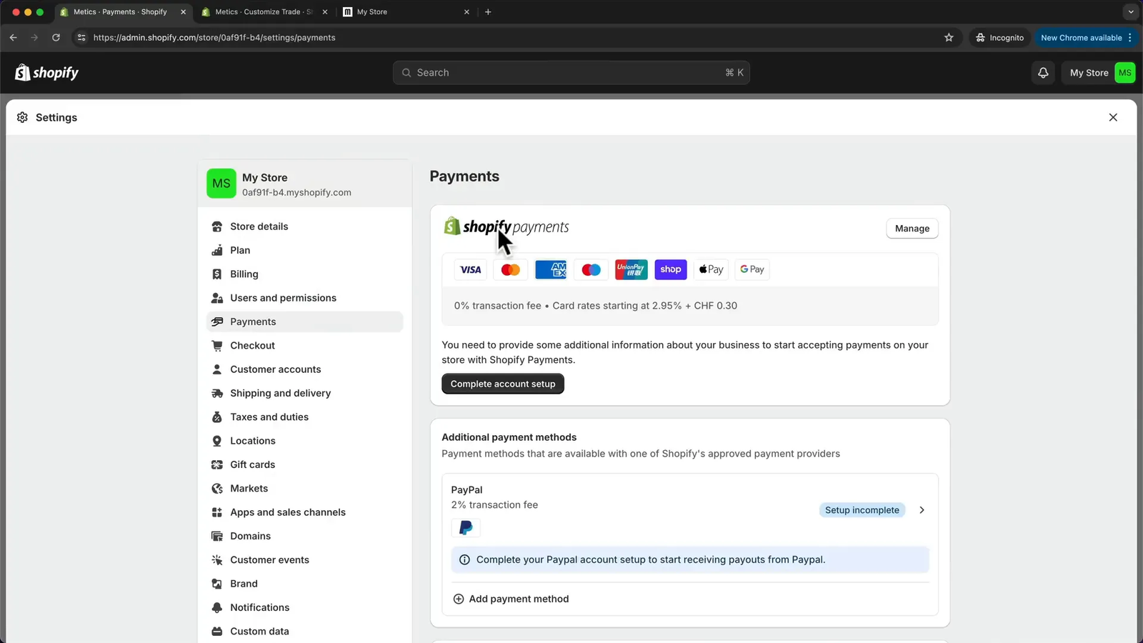The image size is (1143, 643).
Task: Go to Checkout settings
Action: point(305,346)
